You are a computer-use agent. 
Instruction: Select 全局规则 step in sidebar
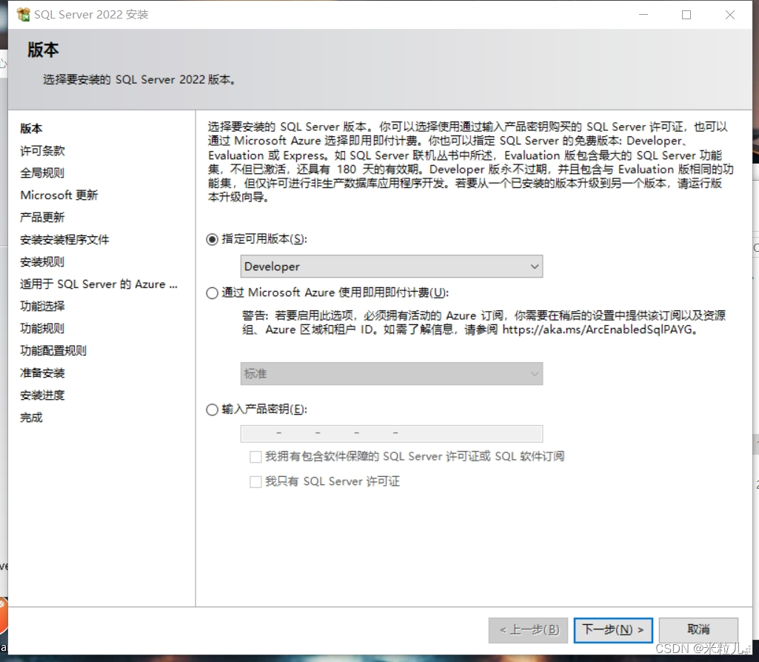tap(42, 173)
